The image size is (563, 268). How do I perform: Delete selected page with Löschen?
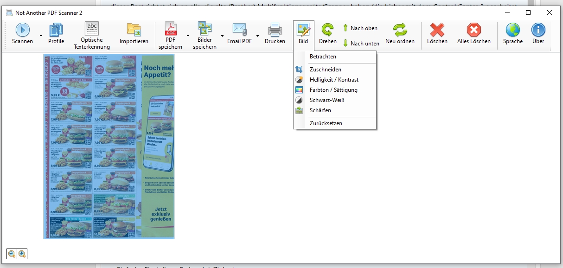tap(437, 34)
